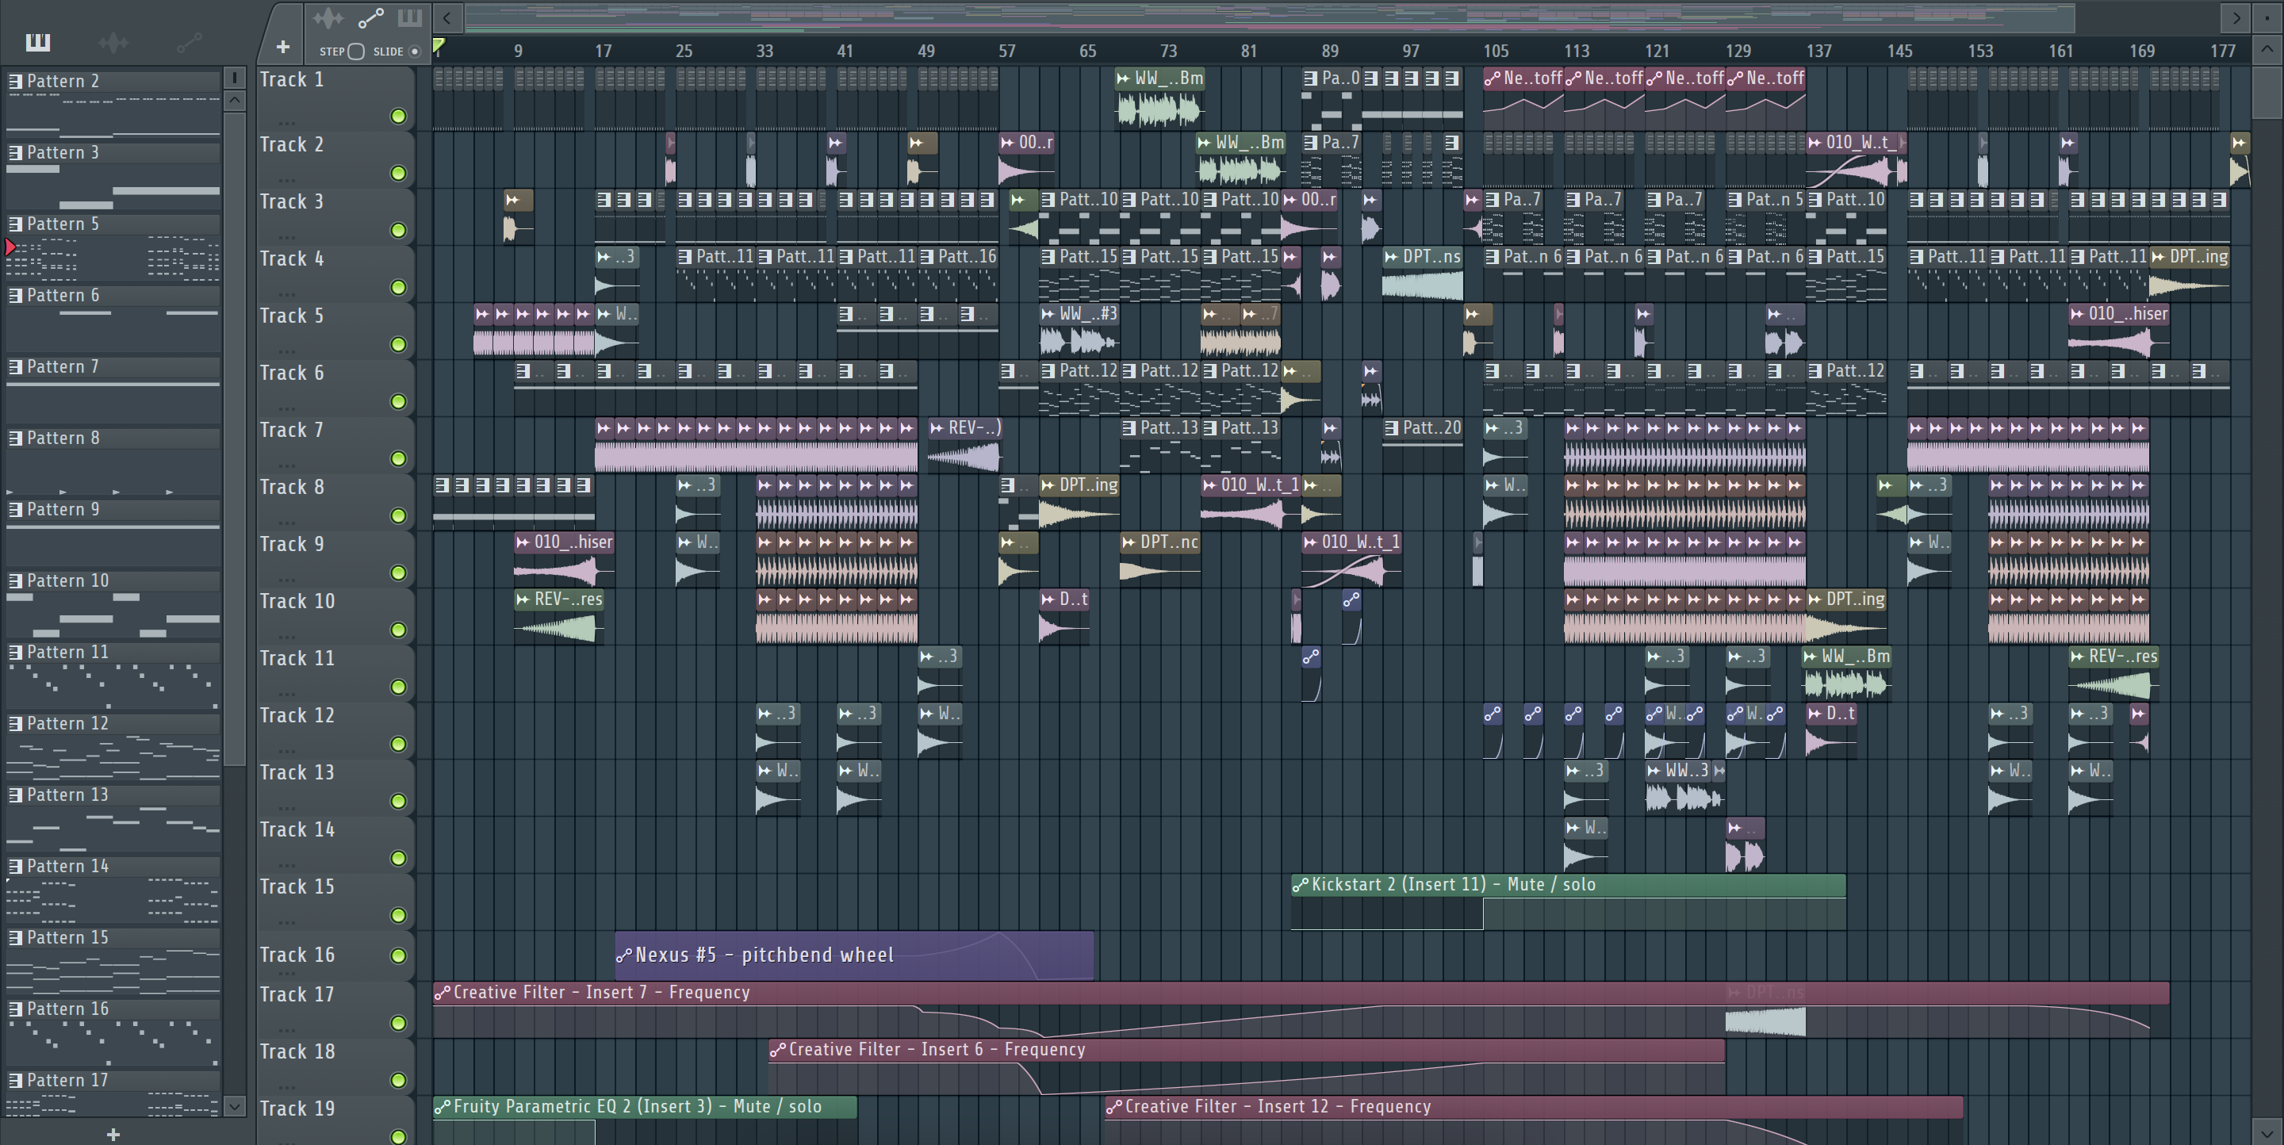The height and width of the screenshot is (1145, 2284).
Task: Click the playlist vertical scroll up arrow
Action: (x=2267, y=50)
